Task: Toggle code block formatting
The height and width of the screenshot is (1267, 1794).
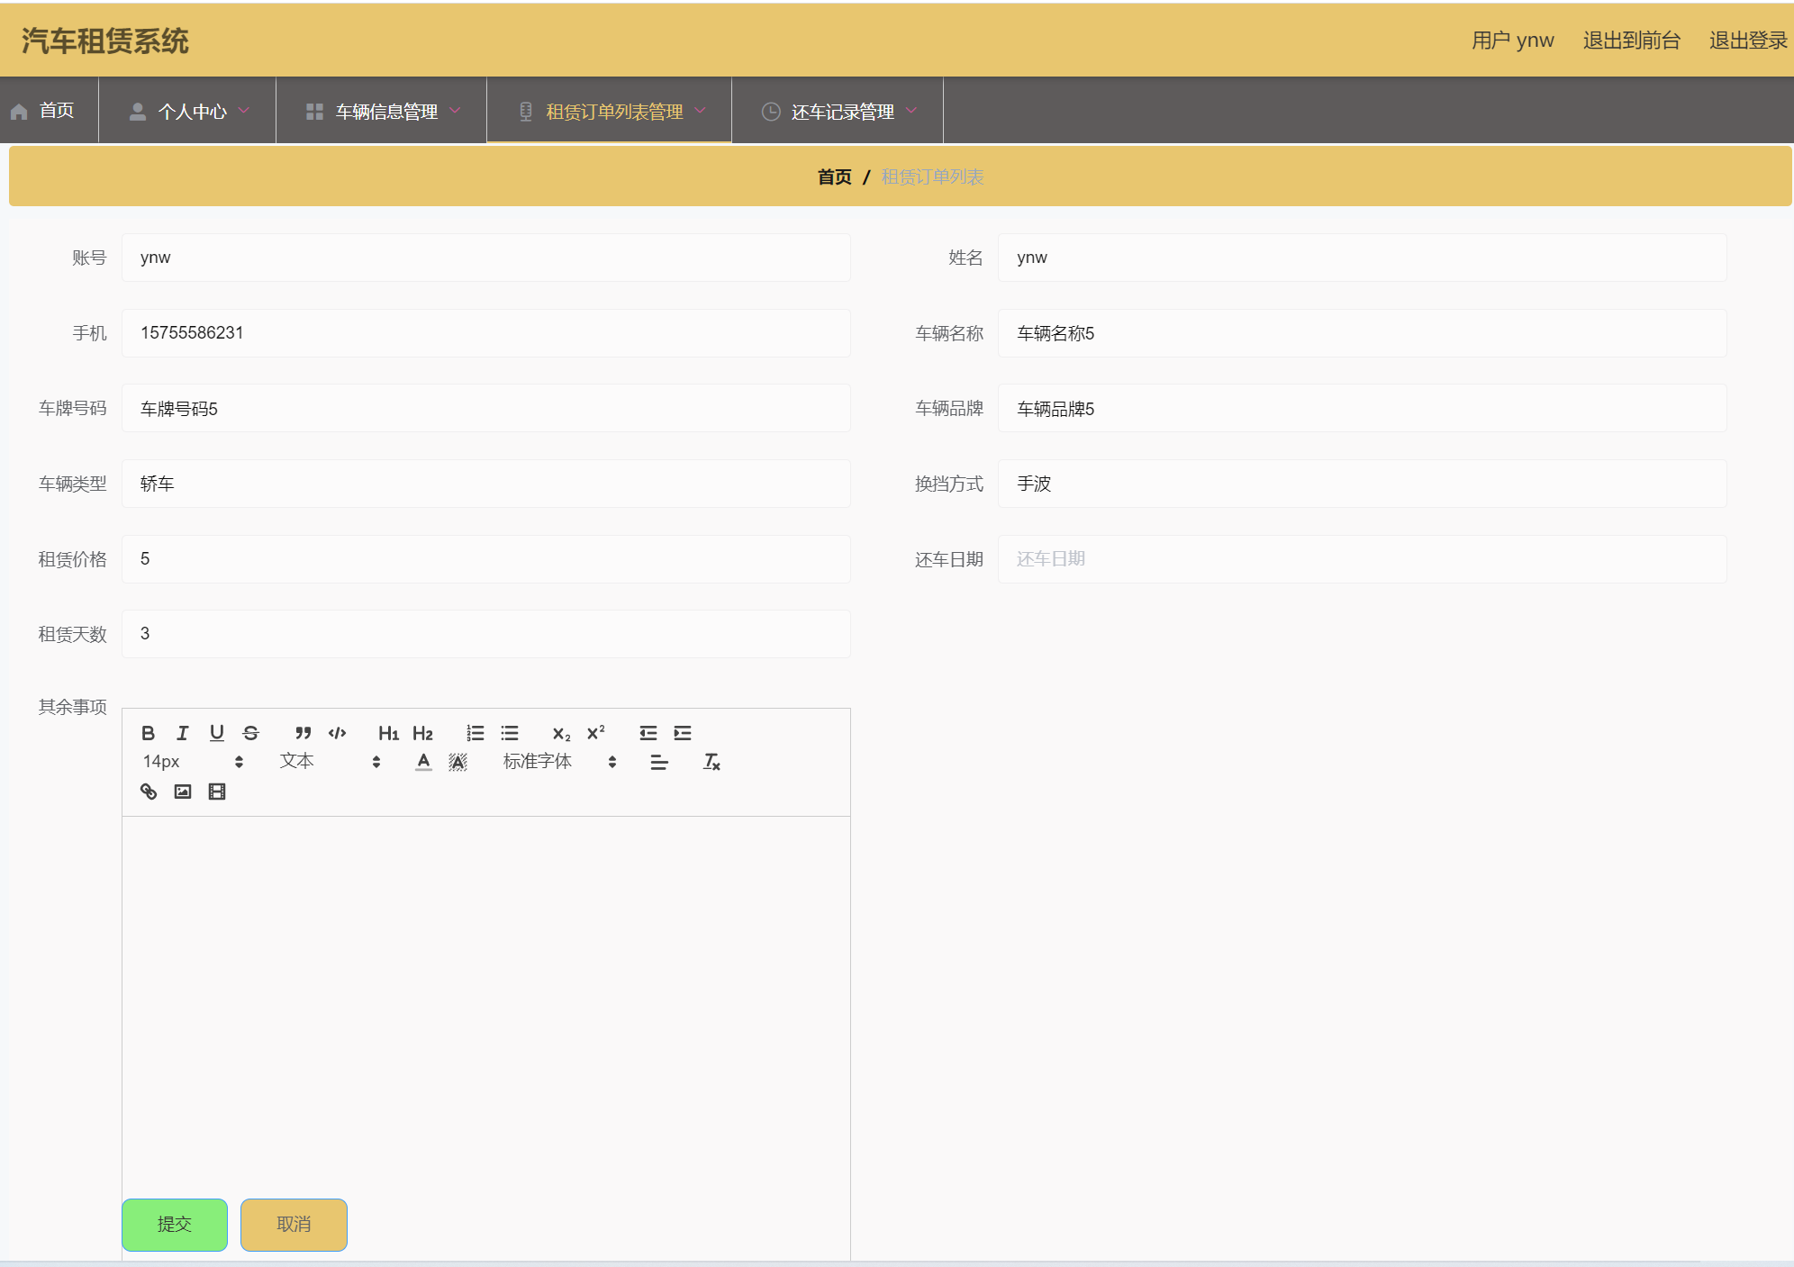Action: click(x=338, y=733)
